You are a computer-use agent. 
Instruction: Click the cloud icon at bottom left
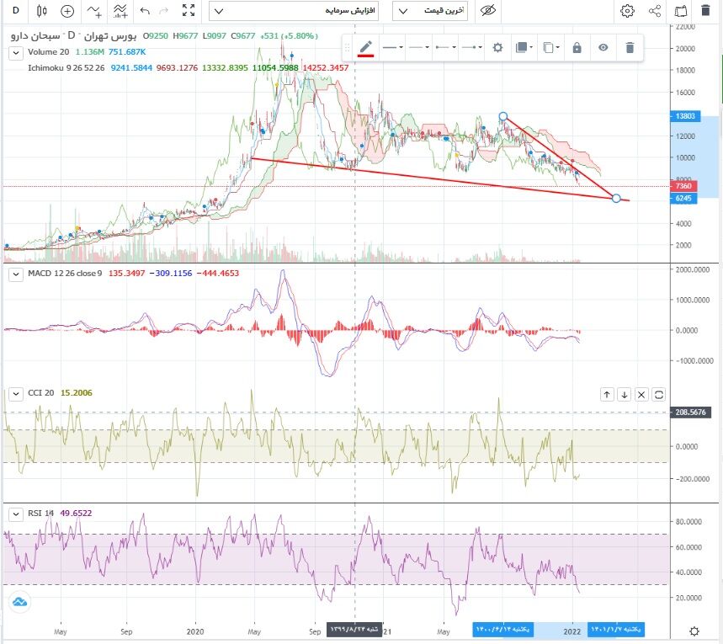20,602
